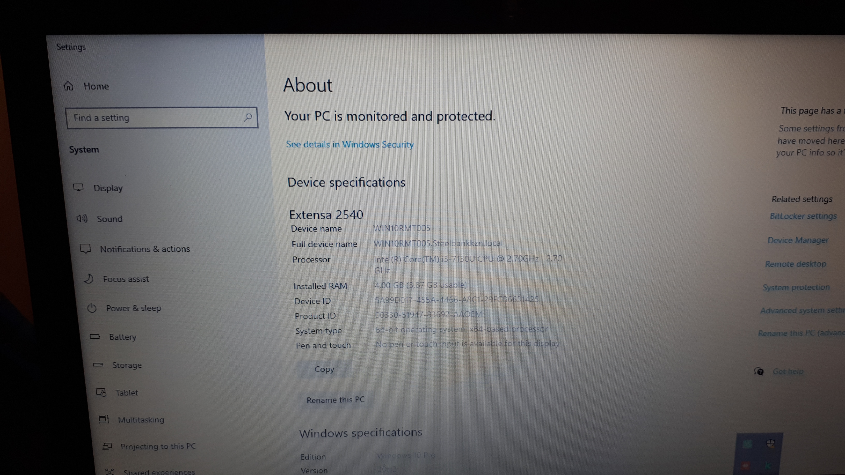This screenshot has height=475, width=845.
Task: Click the green K icon in the tray
Action: coord(768,465)
